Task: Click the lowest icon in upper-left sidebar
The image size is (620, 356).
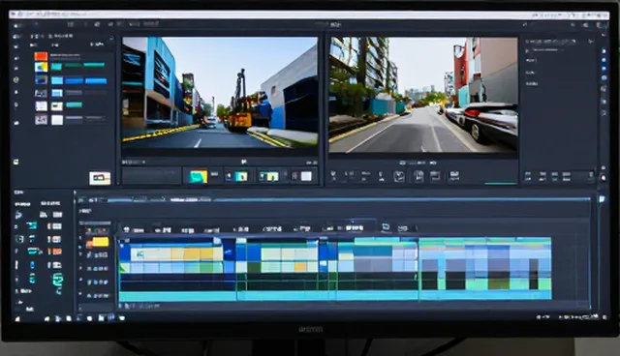Action: pyautogui.click(x=15, y=162)
